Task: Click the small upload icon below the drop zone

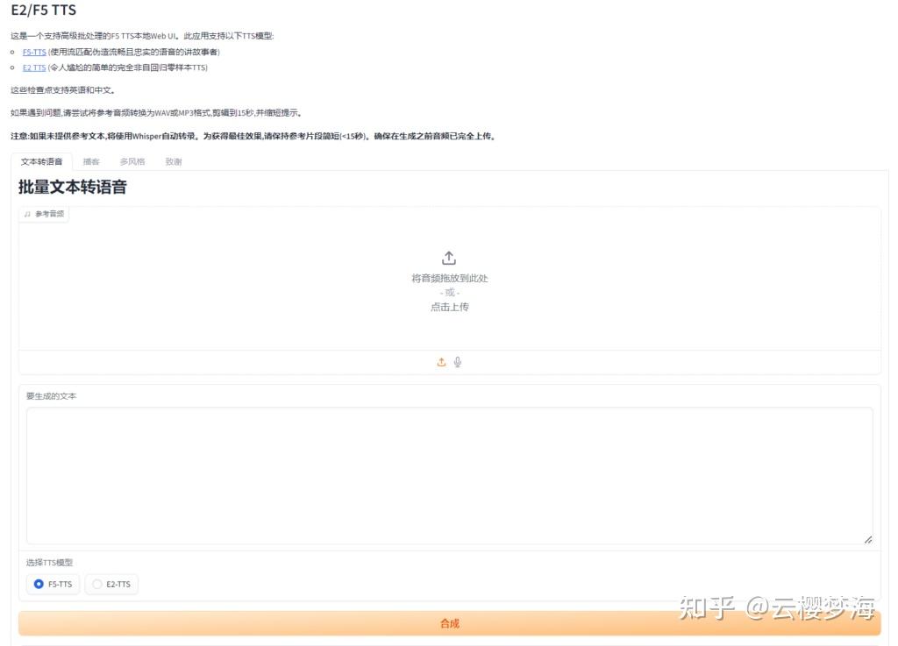Action: (x=441, y=361)
